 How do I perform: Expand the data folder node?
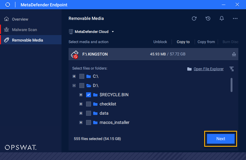81,113
